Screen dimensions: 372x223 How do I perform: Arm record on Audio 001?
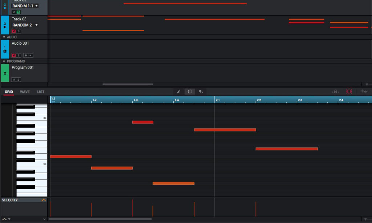tap(26, 56)
